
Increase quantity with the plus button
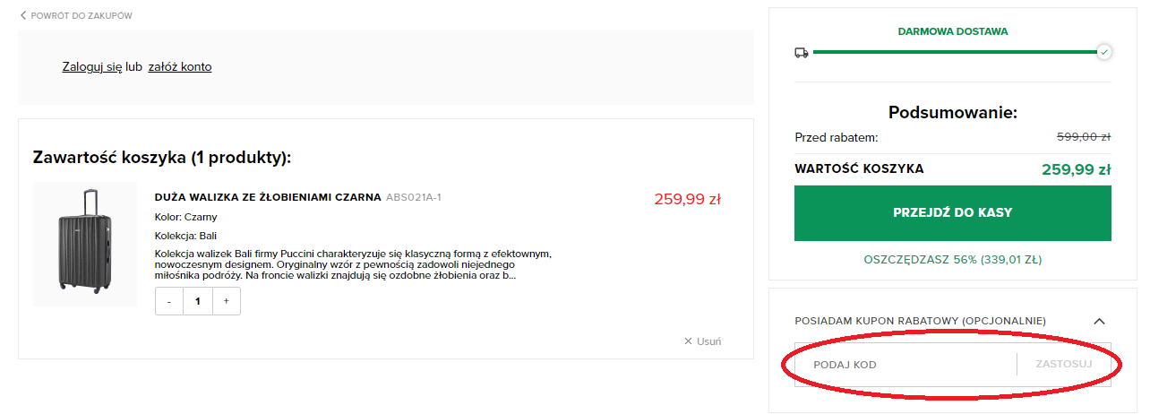tap(226, 302)
